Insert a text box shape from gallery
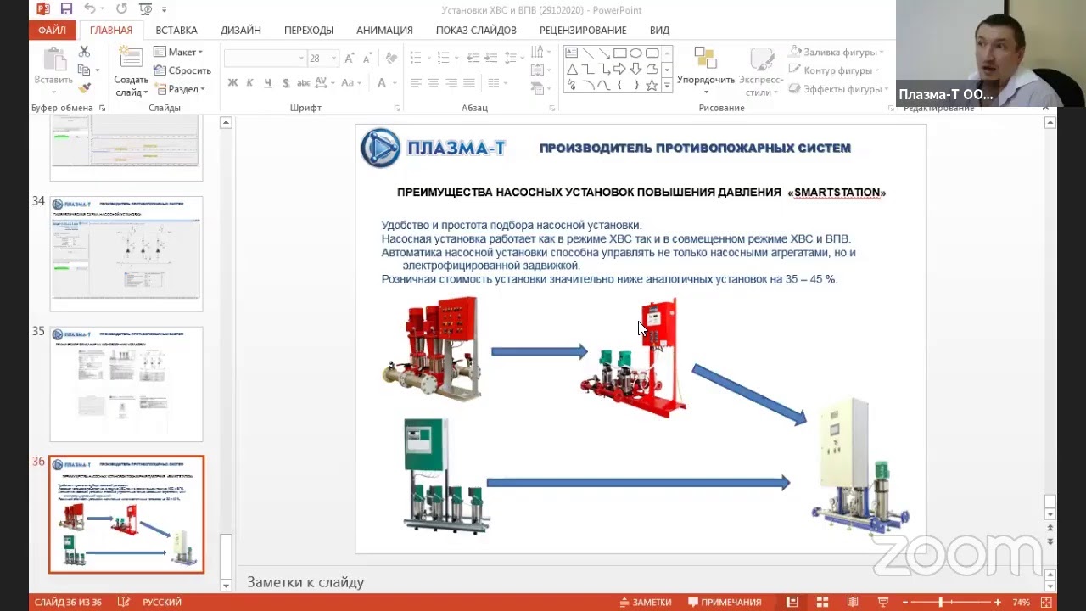This screenshot has width=1086, height=611. pyautogui.click(x=572, y=53)
